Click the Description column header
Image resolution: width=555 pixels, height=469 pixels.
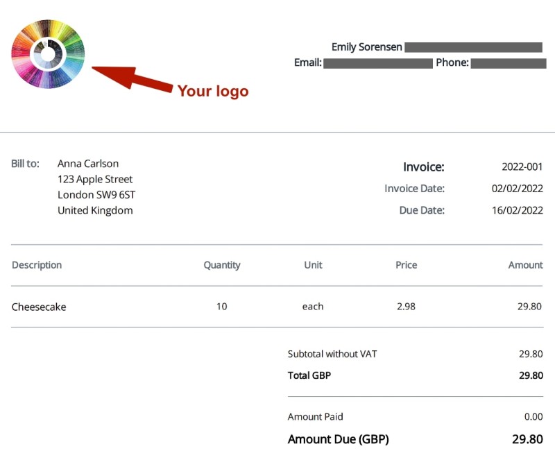point(37,265)
